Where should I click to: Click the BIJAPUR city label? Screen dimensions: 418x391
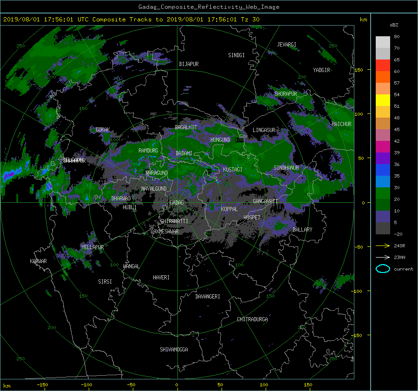click(189, 64)
